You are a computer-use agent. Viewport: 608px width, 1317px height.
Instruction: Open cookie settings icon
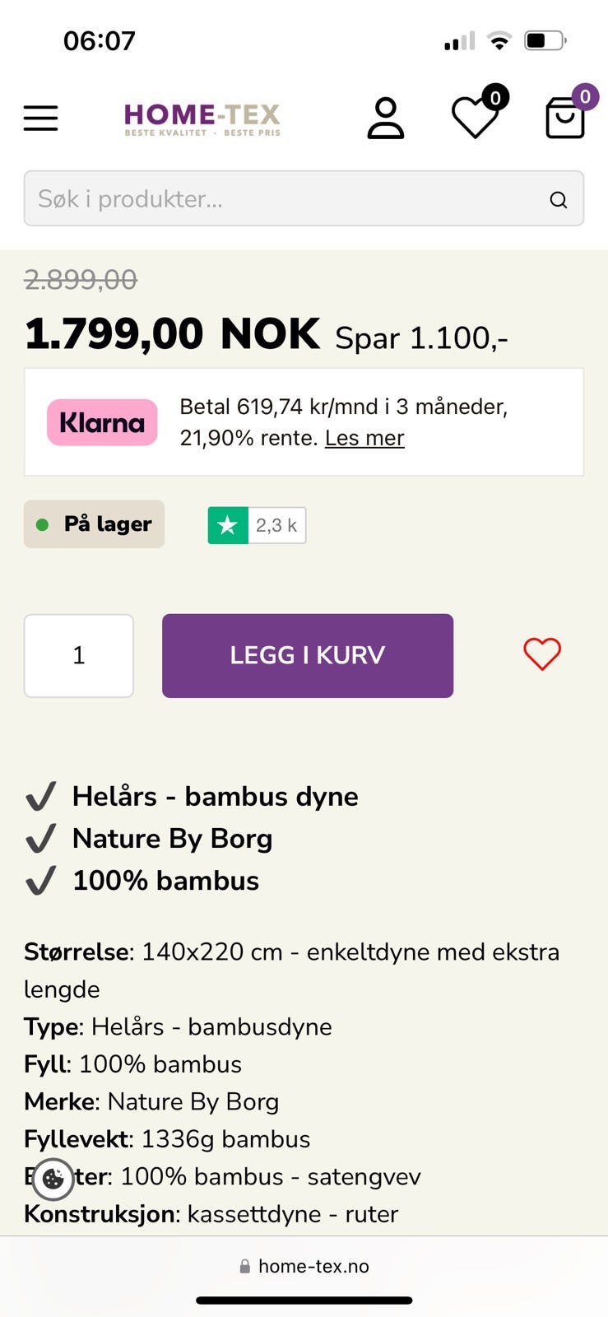pos(53,1179)
